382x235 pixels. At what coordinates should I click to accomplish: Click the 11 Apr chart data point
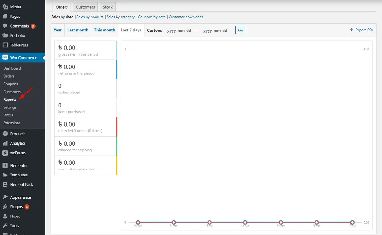click(x=173, y=223)
